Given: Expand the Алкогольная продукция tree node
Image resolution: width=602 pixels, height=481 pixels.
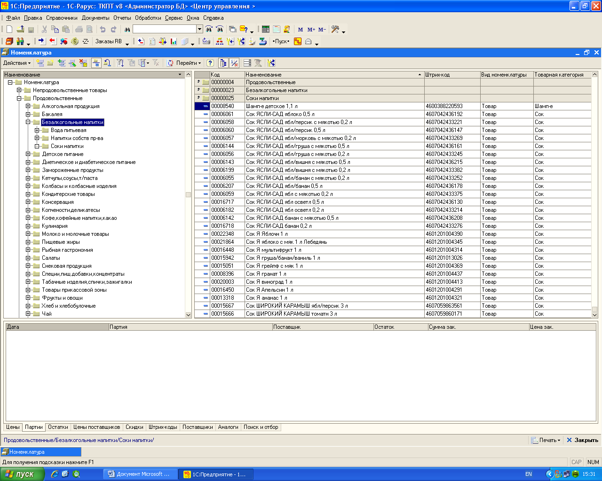Looking at the screenshot, I should point(28,106).
